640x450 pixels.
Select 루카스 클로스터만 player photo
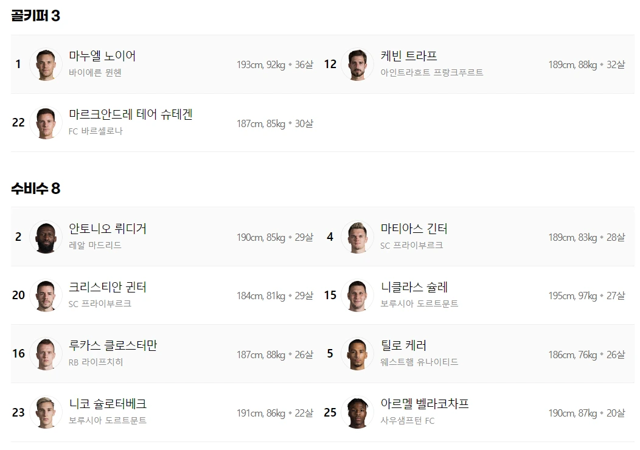(46, 354)
